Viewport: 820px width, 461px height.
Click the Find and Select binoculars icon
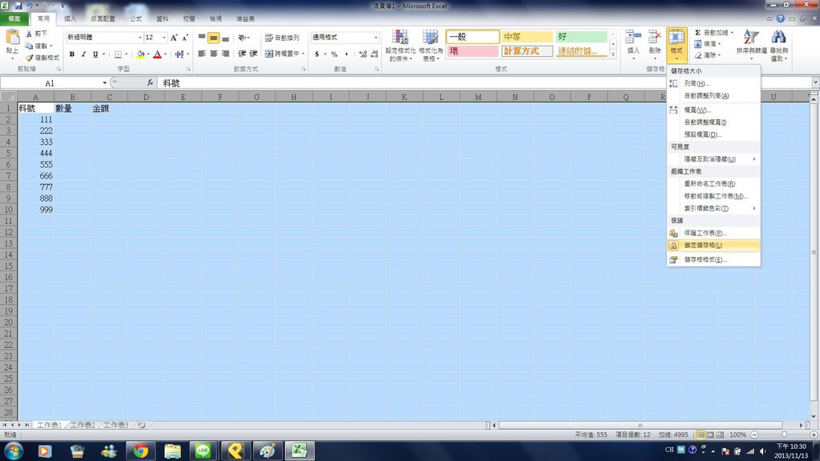pos(778,37)
